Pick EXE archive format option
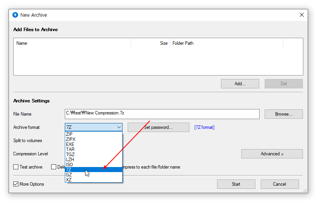Viewport: 317px width, 204px height. (70, 144)
